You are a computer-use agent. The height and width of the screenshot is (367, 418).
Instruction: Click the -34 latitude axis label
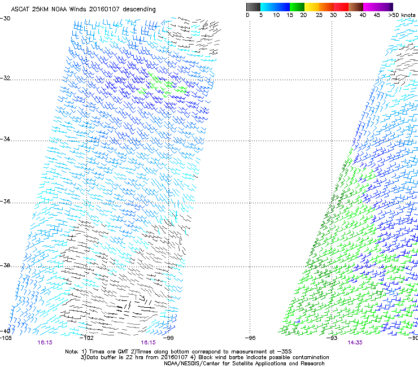click(5, 139)
